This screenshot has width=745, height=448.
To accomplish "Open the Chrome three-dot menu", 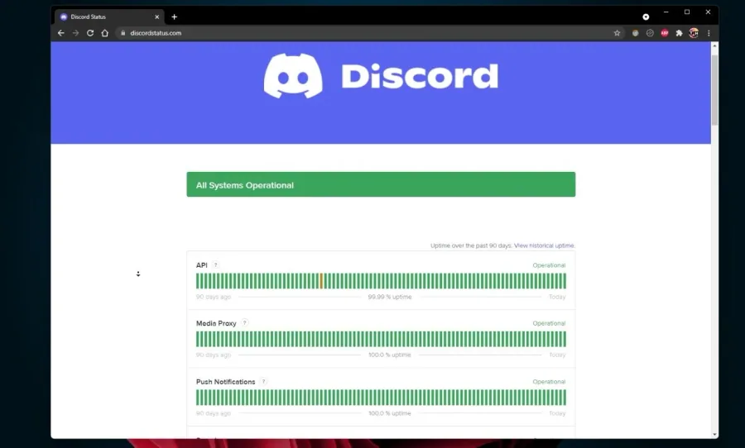I will click(x=709, y=33).
